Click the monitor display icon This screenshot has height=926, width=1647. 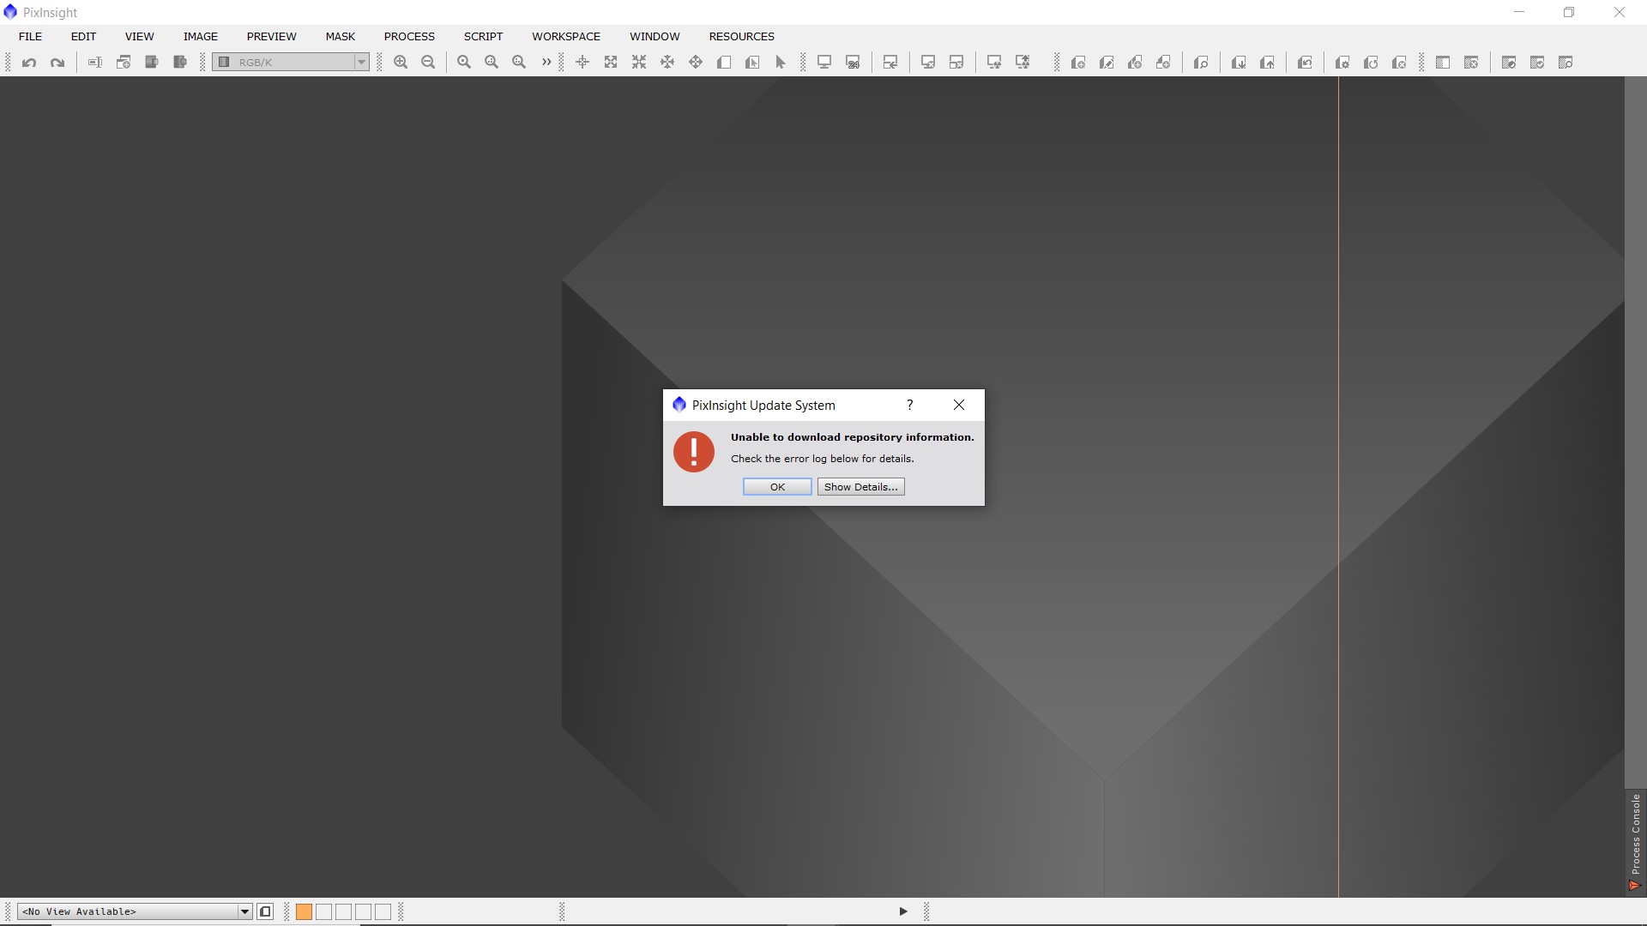click(824, 62)
